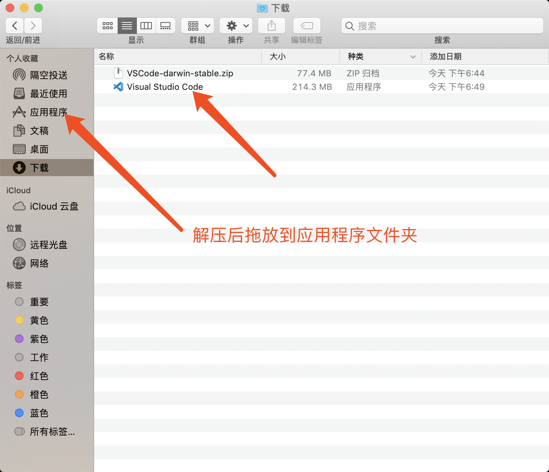
Task: Open the 操作 gear action menu
Action: click(236, 26)
